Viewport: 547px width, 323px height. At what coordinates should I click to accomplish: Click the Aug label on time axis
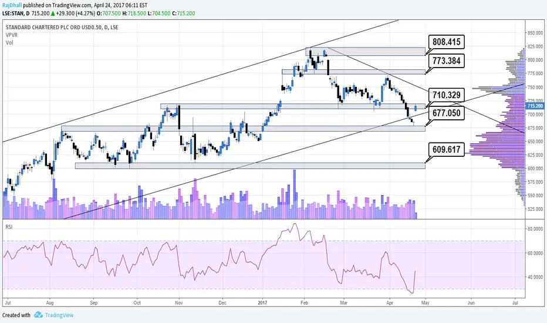coord(50,303)
